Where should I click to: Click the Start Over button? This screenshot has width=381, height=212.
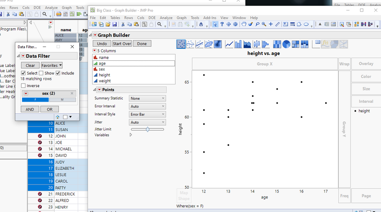(x=122, y=44)
